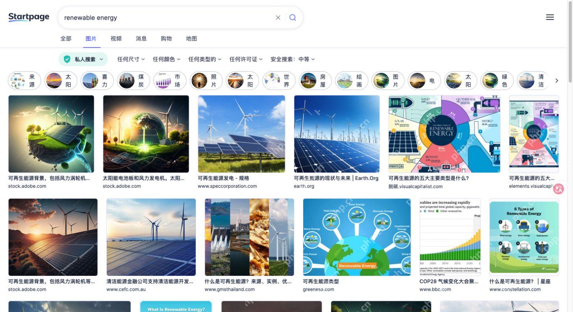Click the greenesa.com source text
This screenshot has height=312, width=573.
[318, 289]
